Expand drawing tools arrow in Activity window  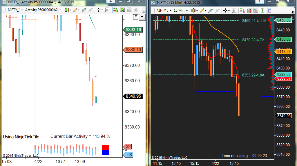pyautogui.click(x=79, y=10)
